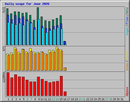This screenshot has height=102, width=130.
Task: Click the KBytes legend label
Action: pyautogui.click(x=127, y=92)
